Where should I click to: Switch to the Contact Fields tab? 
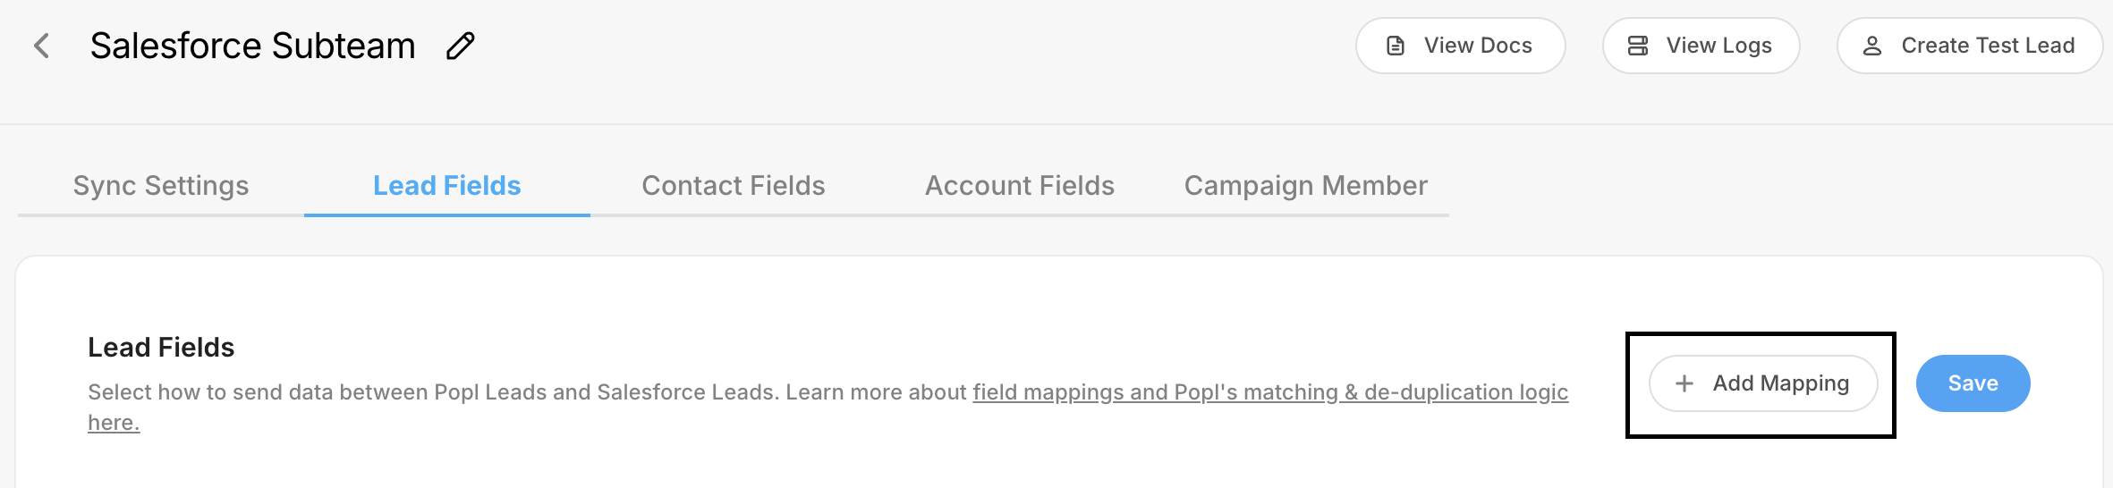[x=734, y=186]
